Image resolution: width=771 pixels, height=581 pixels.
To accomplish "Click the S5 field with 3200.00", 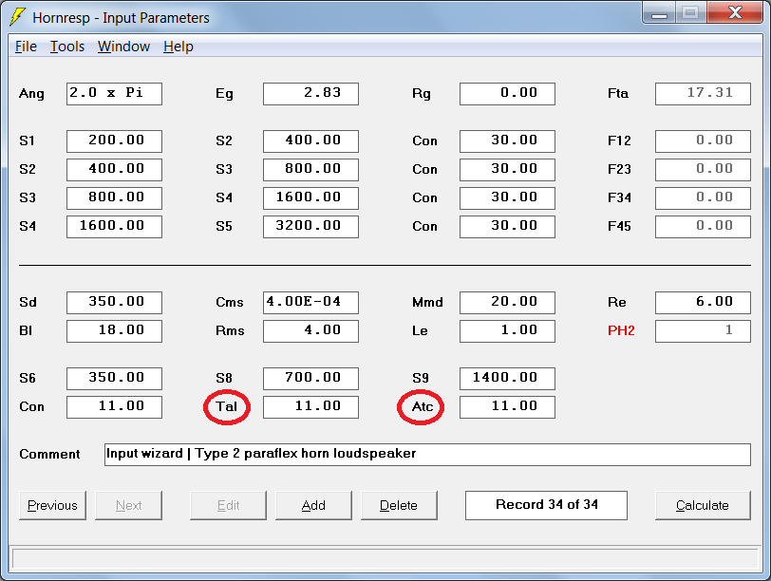I will point(310,227).
